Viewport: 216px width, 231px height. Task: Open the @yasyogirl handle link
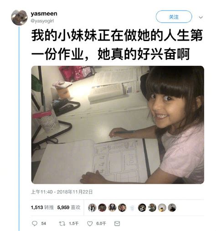(x=42, y=21)
